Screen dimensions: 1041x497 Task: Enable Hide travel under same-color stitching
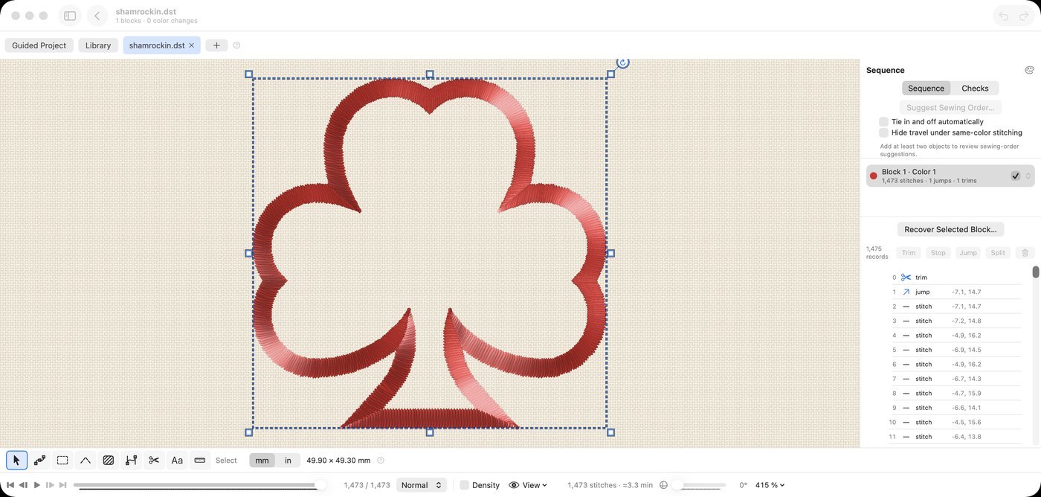(883, 132)
